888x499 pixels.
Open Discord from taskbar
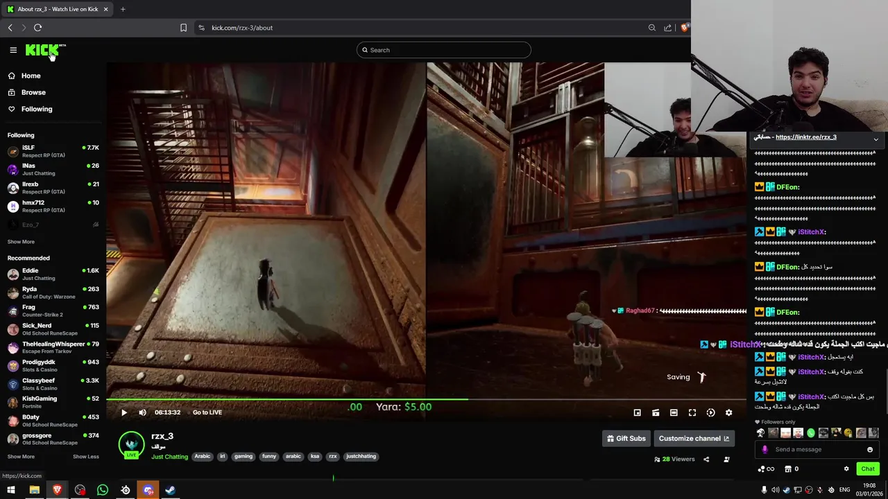click(x=148, y=490)
